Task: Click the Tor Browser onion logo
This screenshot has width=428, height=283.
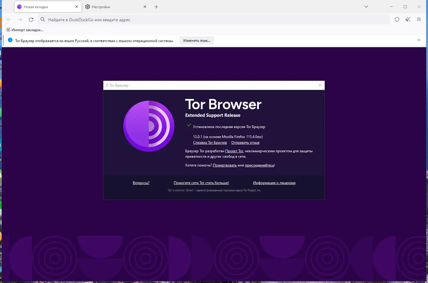Action: click(x=149, y=126)
